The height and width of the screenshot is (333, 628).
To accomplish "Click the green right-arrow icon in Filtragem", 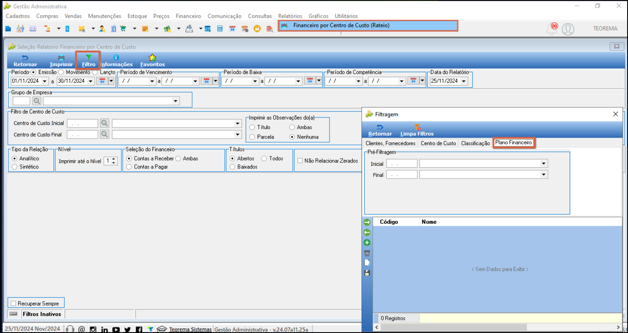I will [367, 222].
